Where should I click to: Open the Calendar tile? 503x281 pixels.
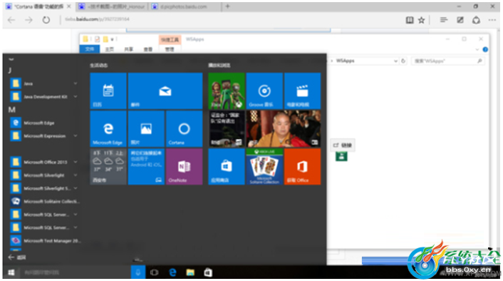pos(108,91)
